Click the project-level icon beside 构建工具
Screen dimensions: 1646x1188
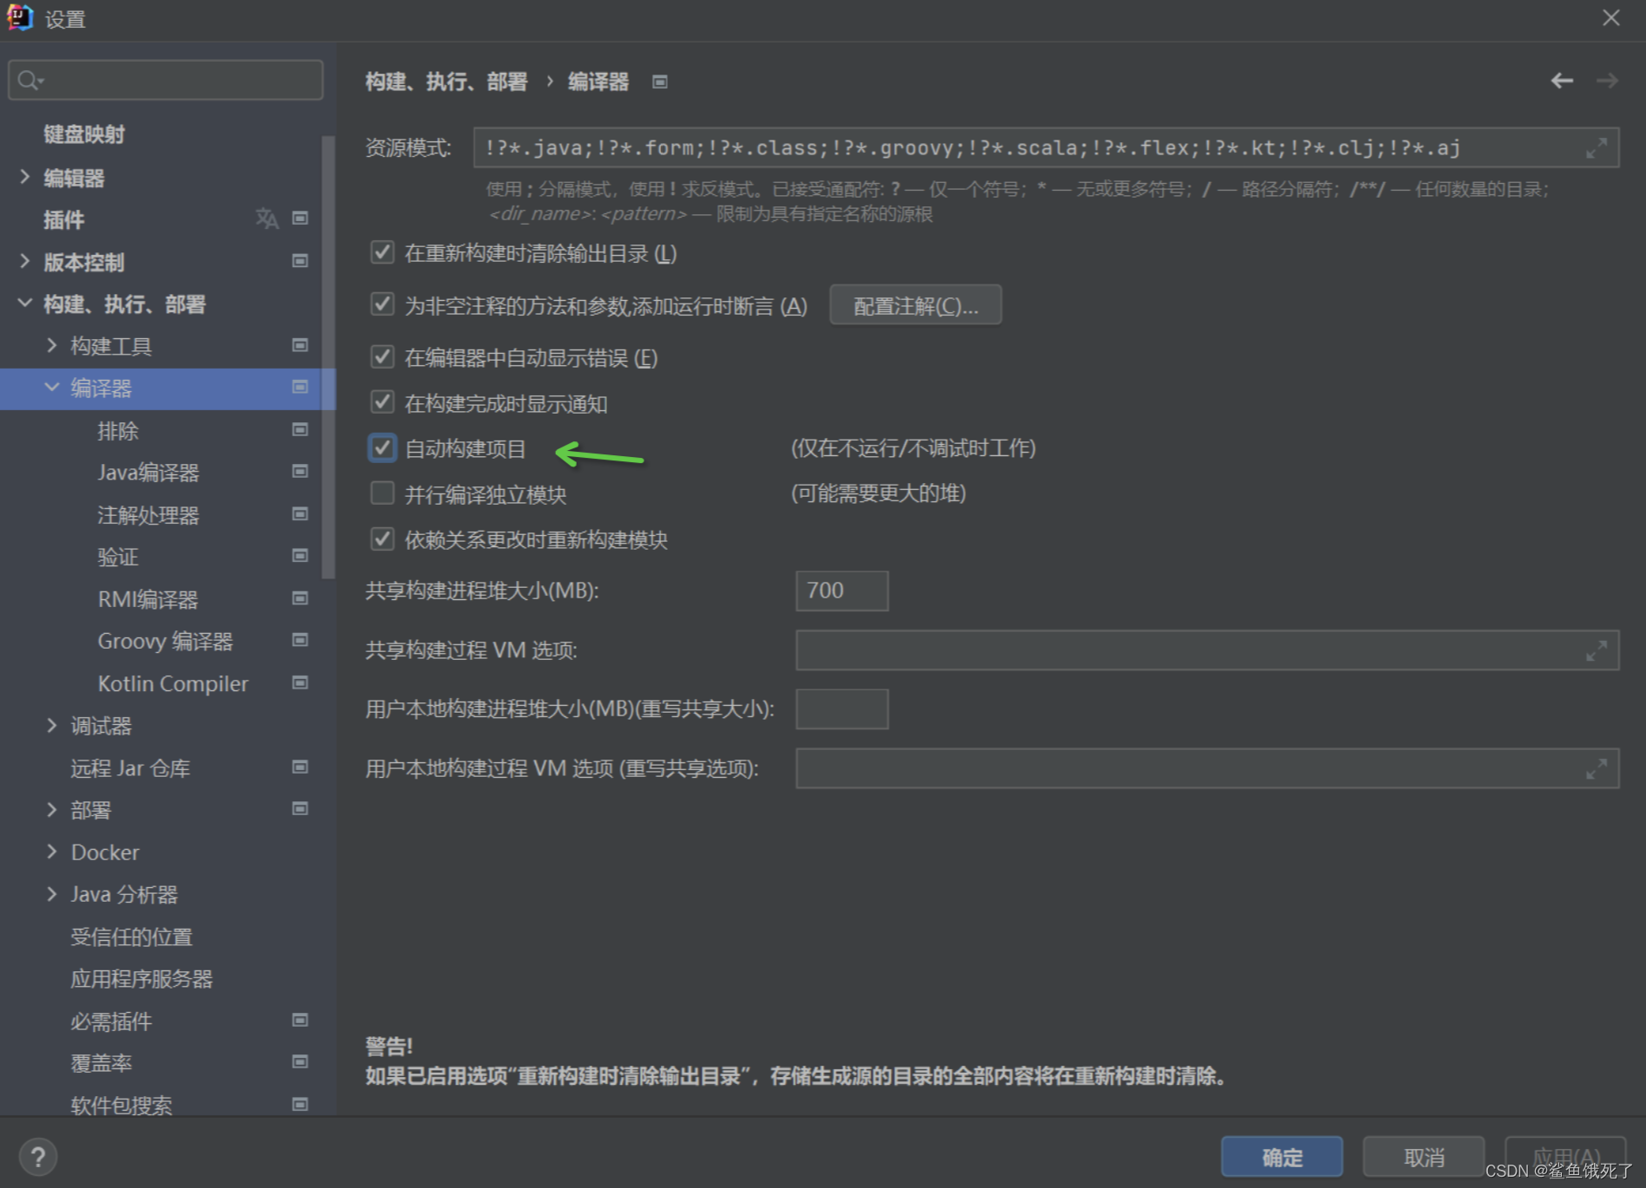coord(300,345)
